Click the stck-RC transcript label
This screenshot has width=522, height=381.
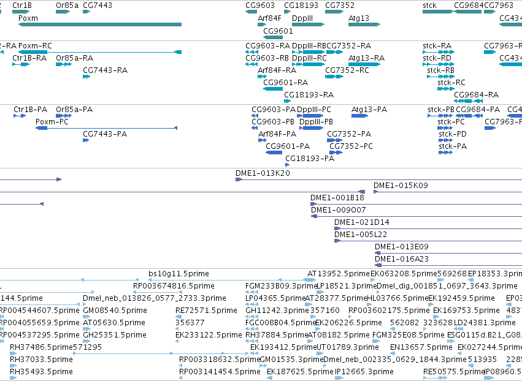click(451, 83)
